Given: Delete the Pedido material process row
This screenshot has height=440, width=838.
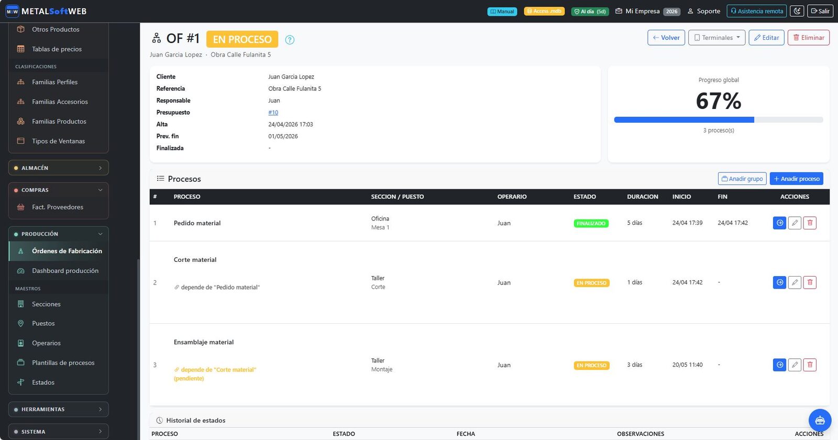Looking at the screenshot, I should point(810,223).
